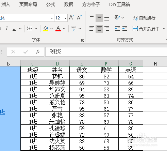Toggle italic formatting
Viewport: 167px width, 151px height.
(x=7, y=28)
